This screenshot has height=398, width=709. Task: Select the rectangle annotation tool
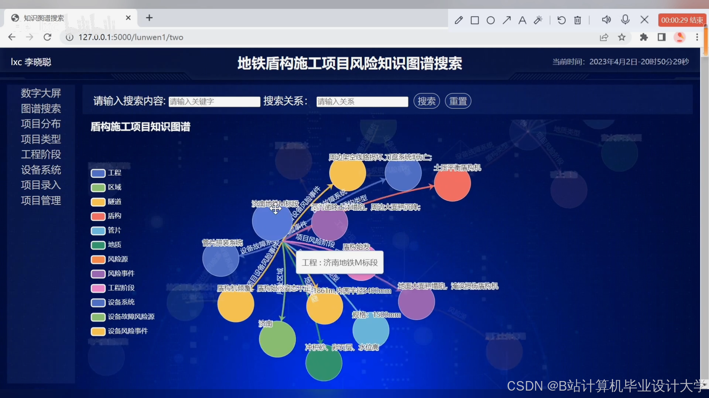tap(475, 20)
